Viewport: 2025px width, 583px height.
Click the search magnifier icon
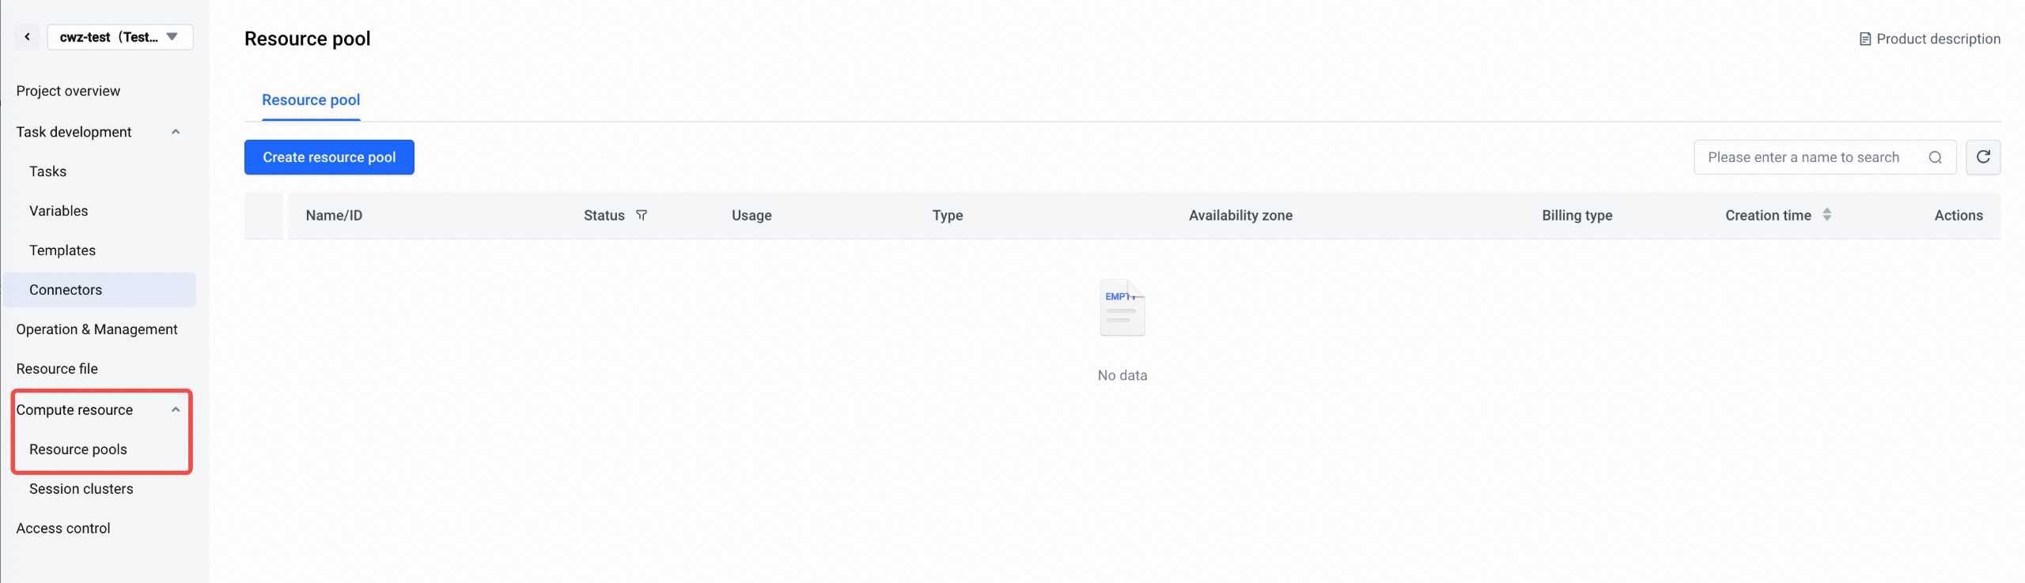(1935, 157)
